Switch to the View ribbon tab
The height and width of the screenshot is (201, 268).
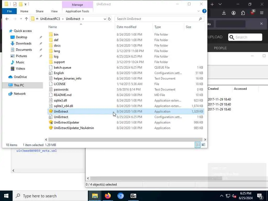point(54,11)
